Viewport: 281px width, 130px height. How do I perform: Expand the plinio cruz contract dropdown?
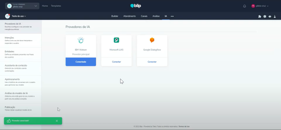(22, 6)
